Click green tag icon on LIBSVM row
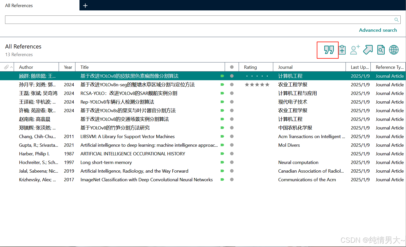 click(x=222, y=136)
